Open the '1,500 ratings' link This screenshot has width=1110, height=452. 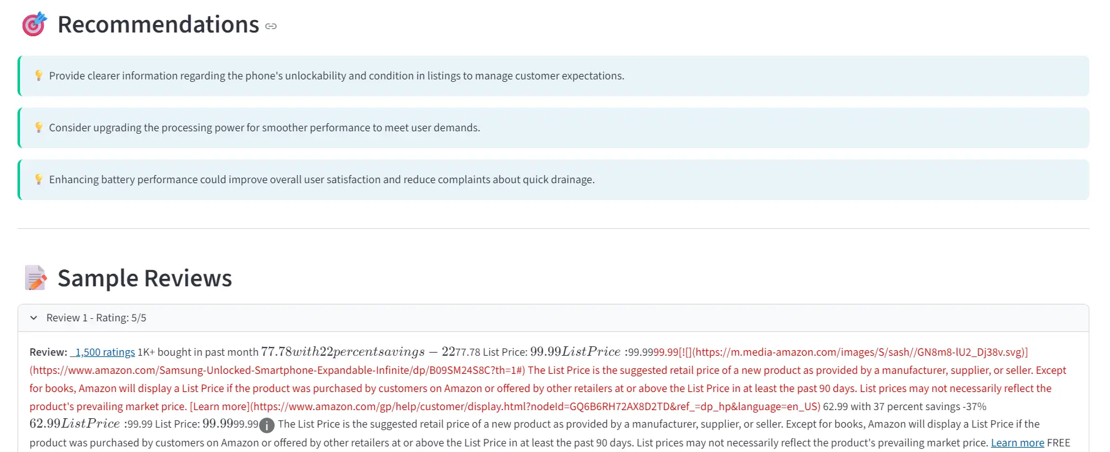click(103, 352)
